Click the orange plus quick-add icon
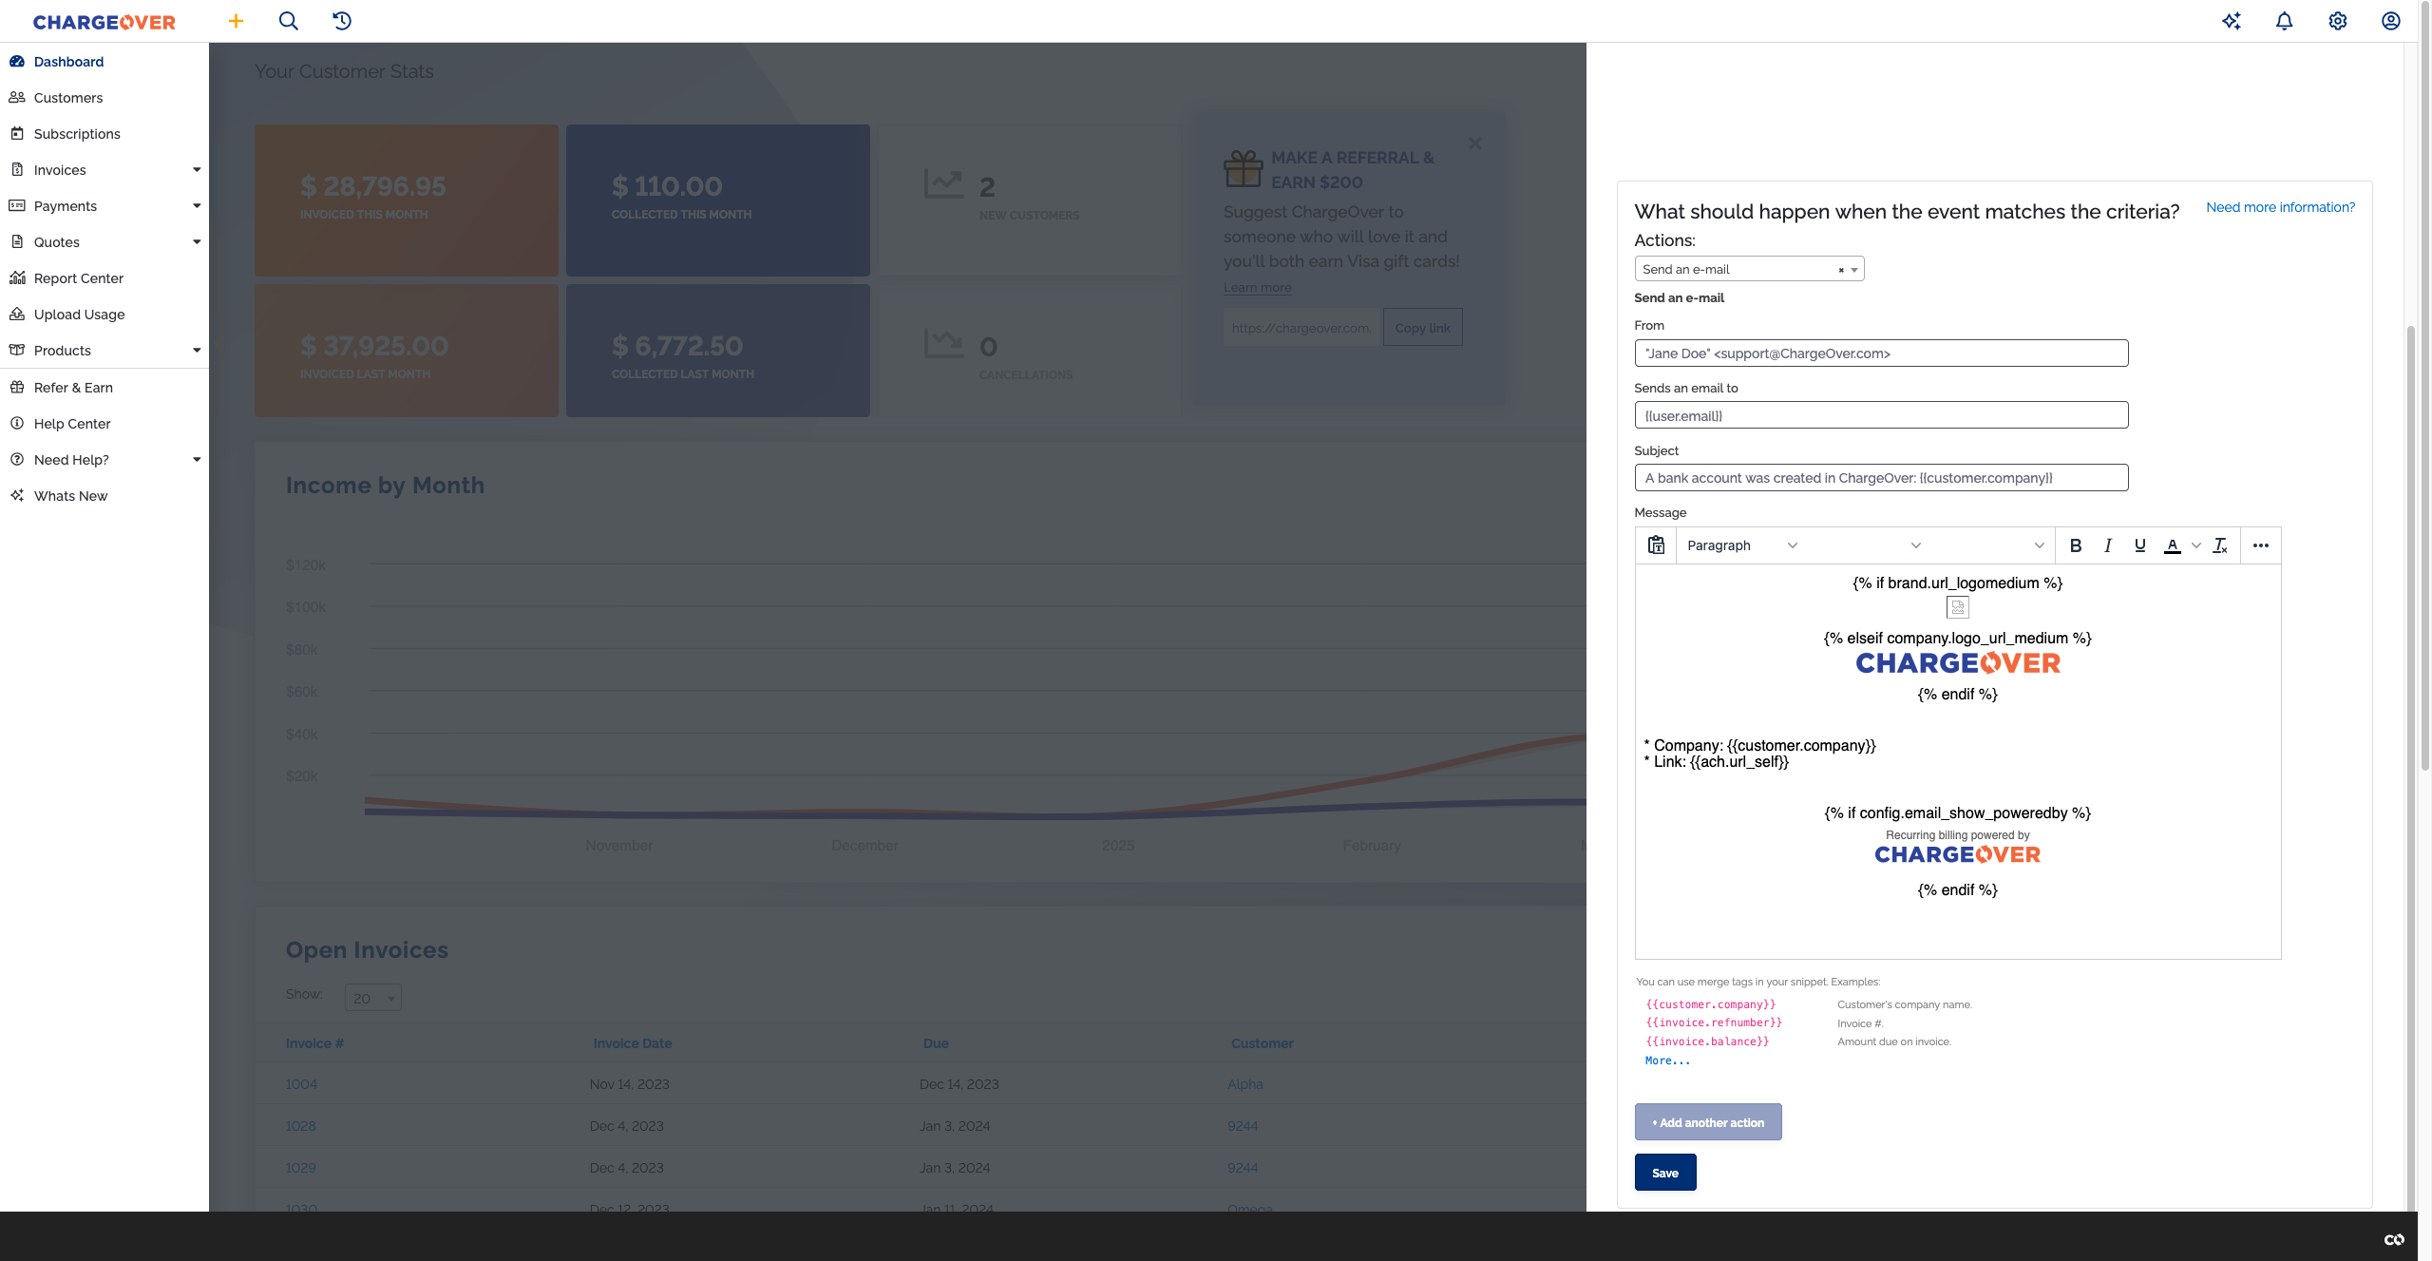Screen dimensions: 2432x1261 236,21
